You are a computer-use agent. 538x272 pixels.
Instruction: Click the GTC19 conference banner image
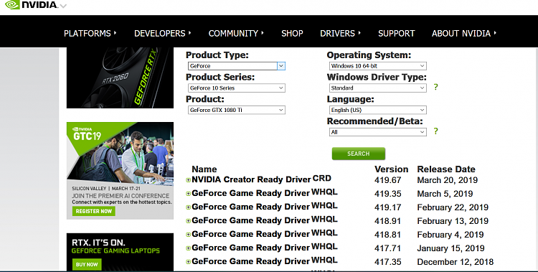coord(120,171)
